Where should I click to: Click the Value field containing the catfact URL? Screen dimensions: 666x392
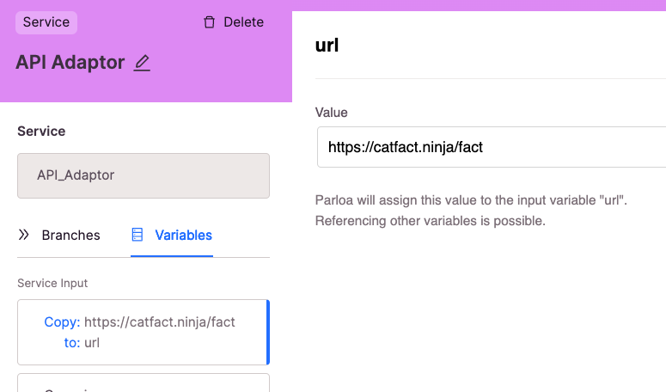click(x=492, y=147)
